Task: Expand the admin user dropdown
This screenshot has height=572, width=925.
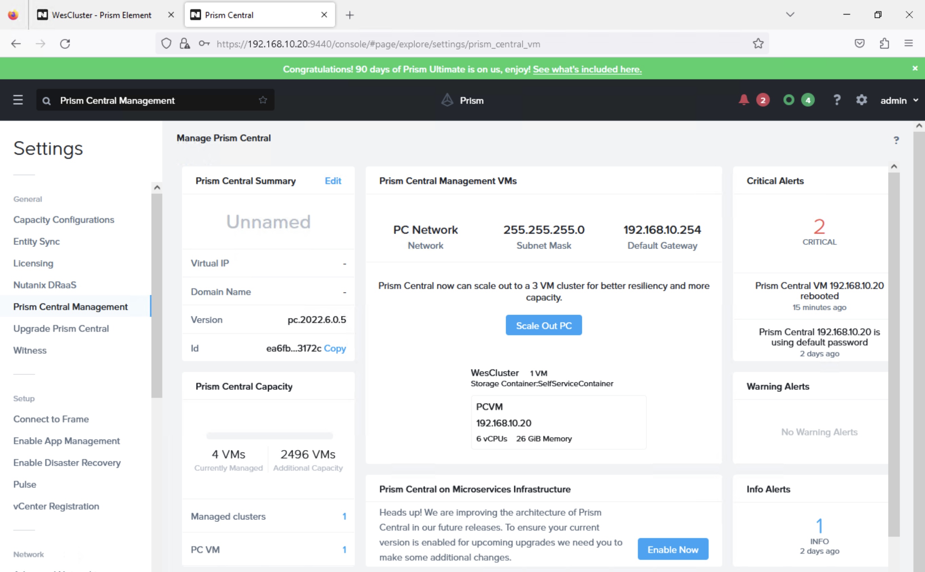Action: click(x=899, y=101)
